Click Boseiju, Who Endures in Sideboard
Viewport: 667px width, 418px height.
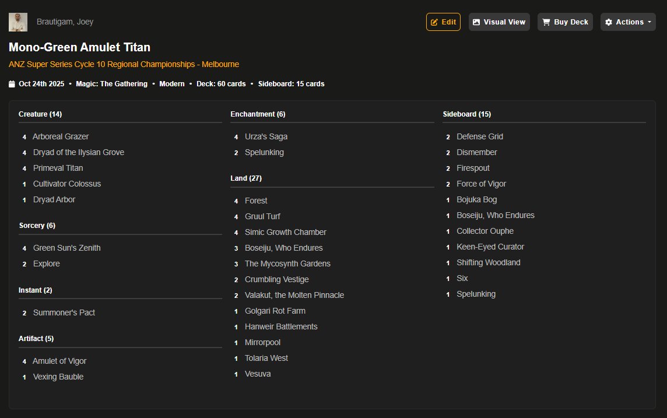click(496, 215)
